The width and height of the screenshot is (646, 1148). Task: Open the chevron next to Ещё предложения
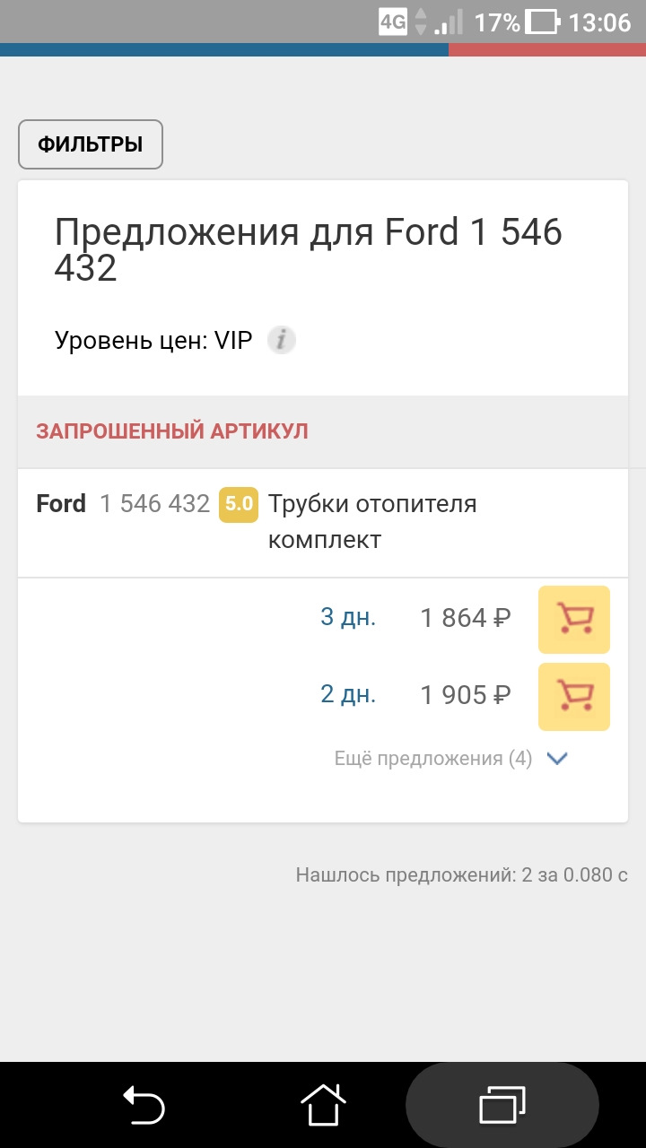pyautogui.click(x=556, y=758)
